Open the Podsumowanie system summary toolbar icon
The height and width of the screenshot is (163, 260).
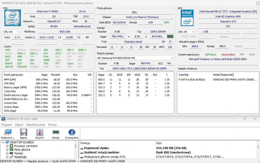click(8, 132)
